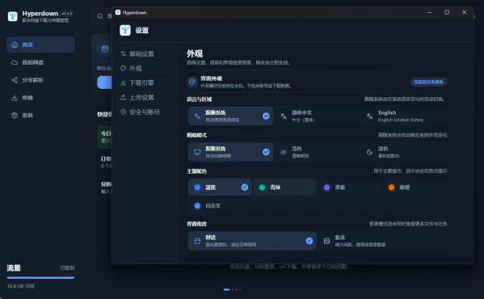Select 深色 dark mode option
Screen dimensions: 484x299
pos(403,152)
